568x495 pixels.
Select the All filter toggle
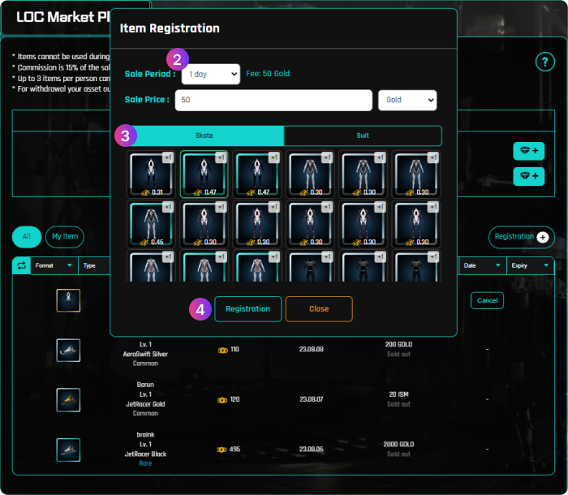point(27,237)
